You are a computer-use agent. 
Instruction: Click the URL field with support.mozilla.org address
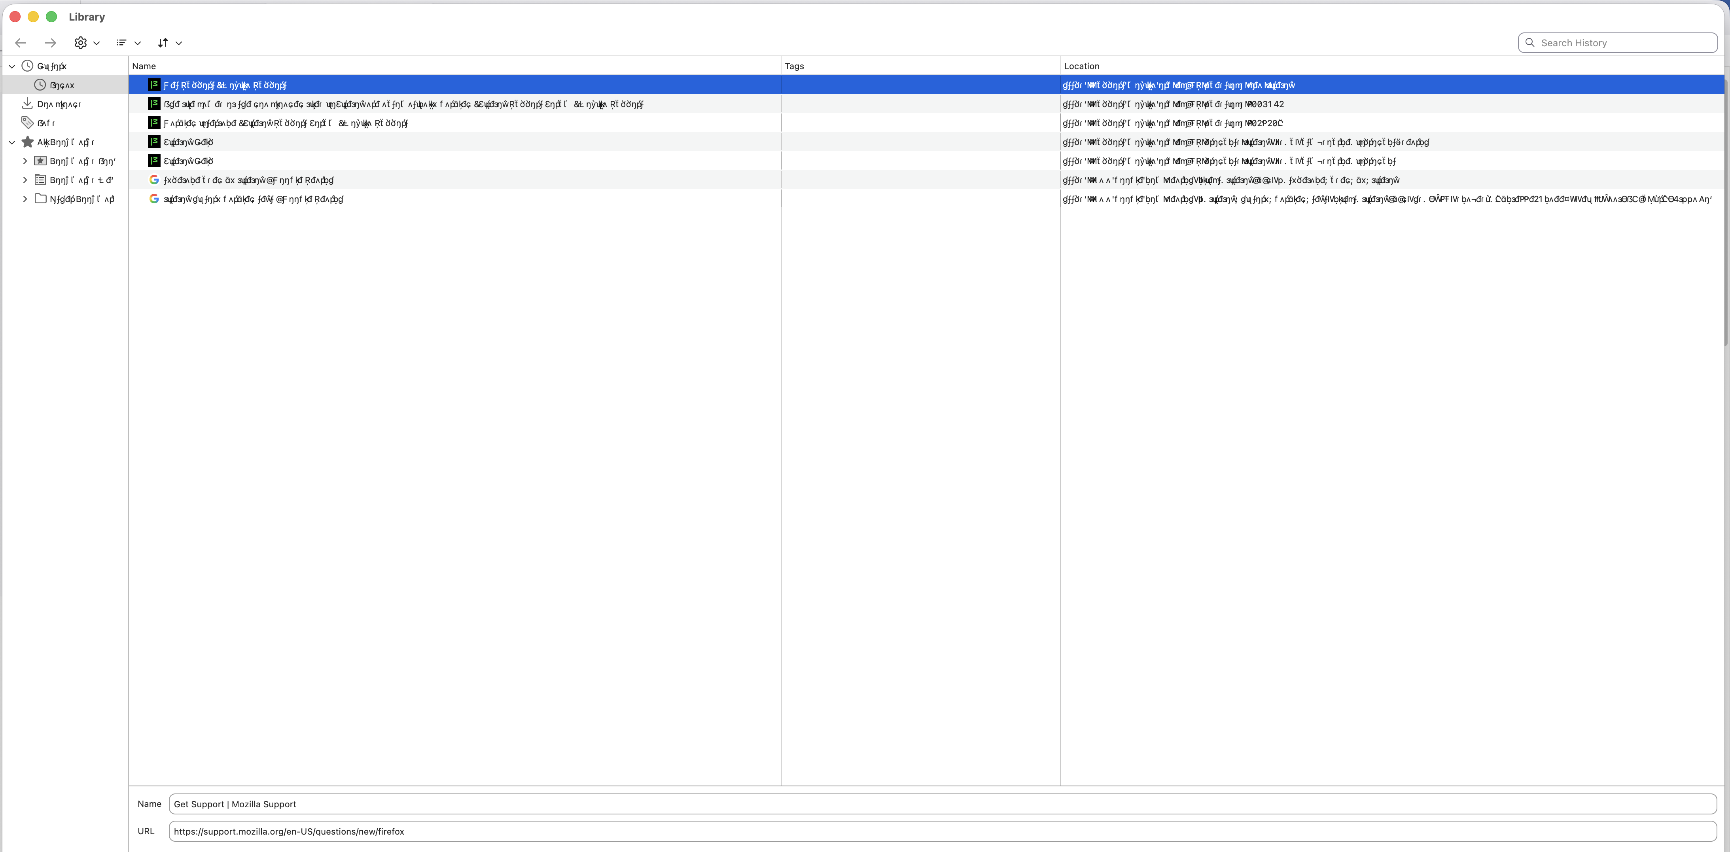(940, 831)
